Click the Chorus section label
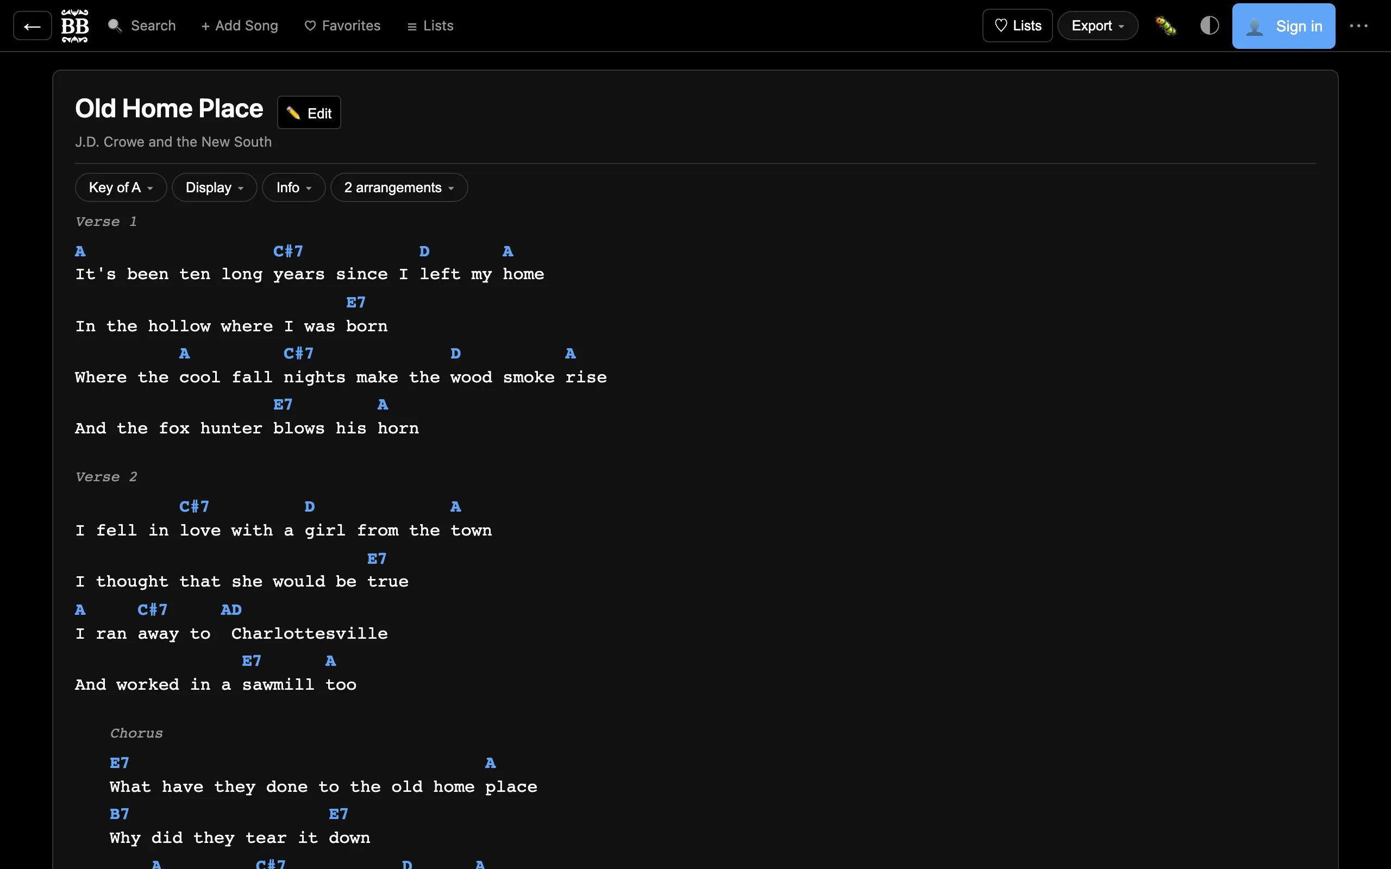This screenshot has width=1391, height=869. coord(136,733)
